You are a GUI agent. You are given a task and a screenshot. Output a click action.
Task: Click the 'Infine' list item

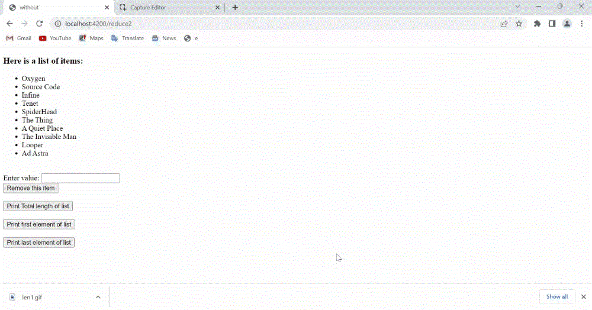(x=31, y=95)
